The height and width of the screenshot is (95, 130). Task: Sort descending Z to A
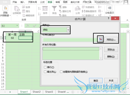[x=39, y=14]
